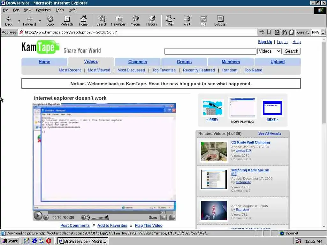This screenshot has height=245, width=327.
Task: Open the helicopter PREV video thumbnail
Action: tap(212, 108)
